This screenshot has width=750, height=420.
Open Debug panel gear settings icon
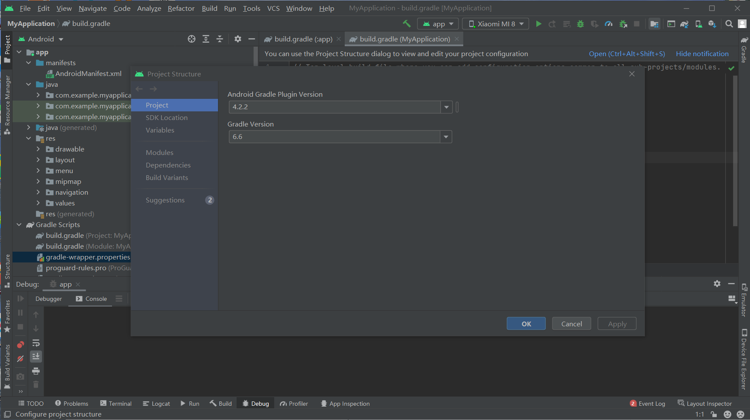[x=717, y=284]
